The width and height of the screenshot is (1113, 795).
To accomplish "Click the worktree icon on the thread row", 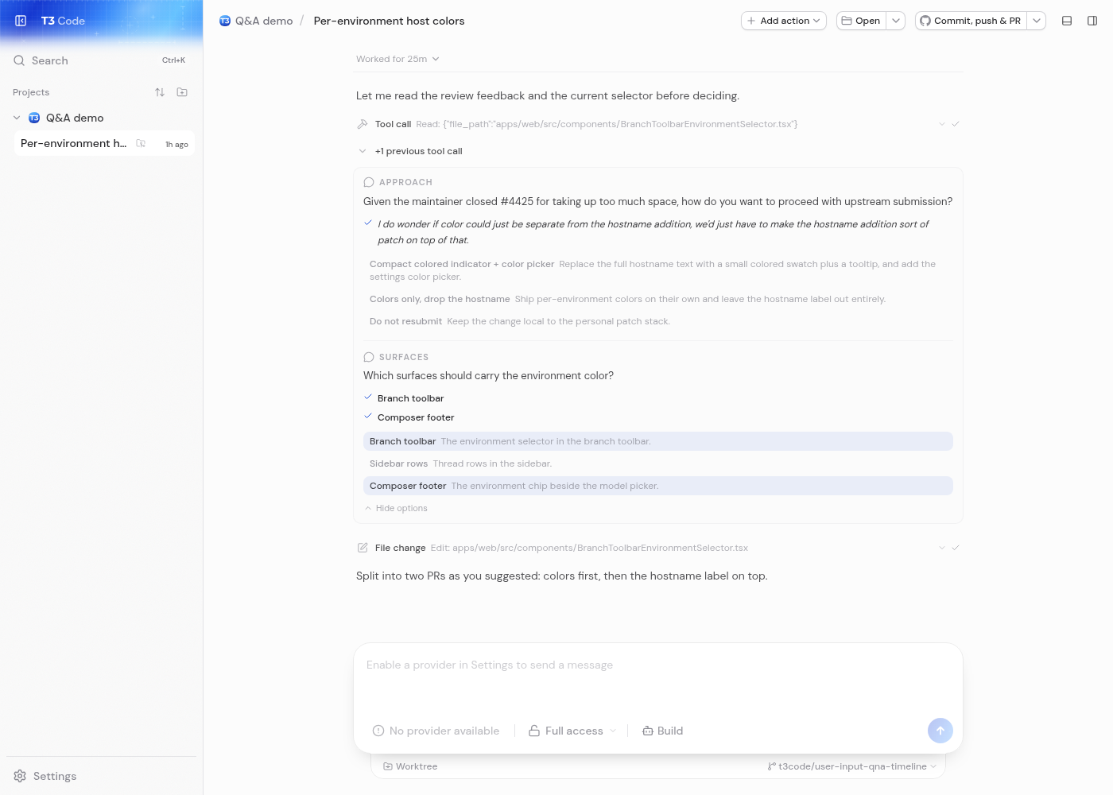I will (141, 144).
